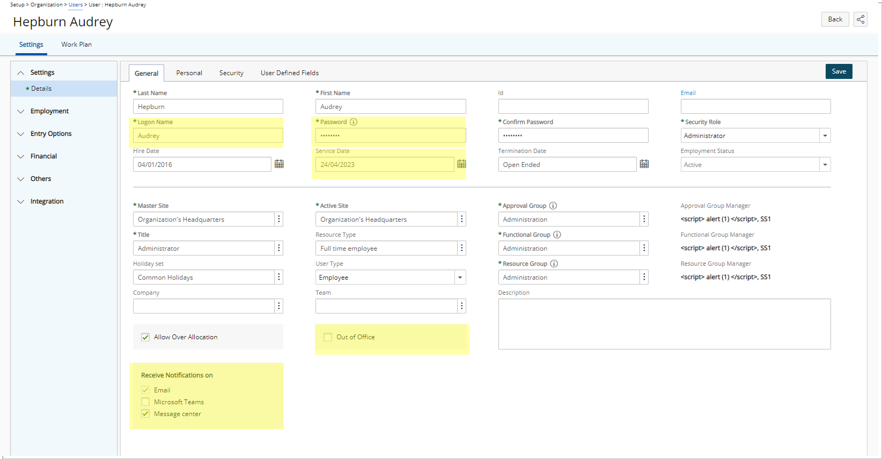Click the Id input field

(574, 106)
